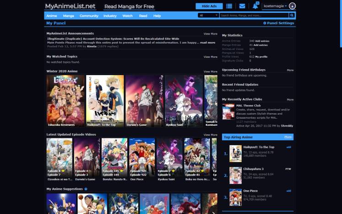The image size is (342, 214).
Task: Open the Anime menu
Action: point(52,16)
